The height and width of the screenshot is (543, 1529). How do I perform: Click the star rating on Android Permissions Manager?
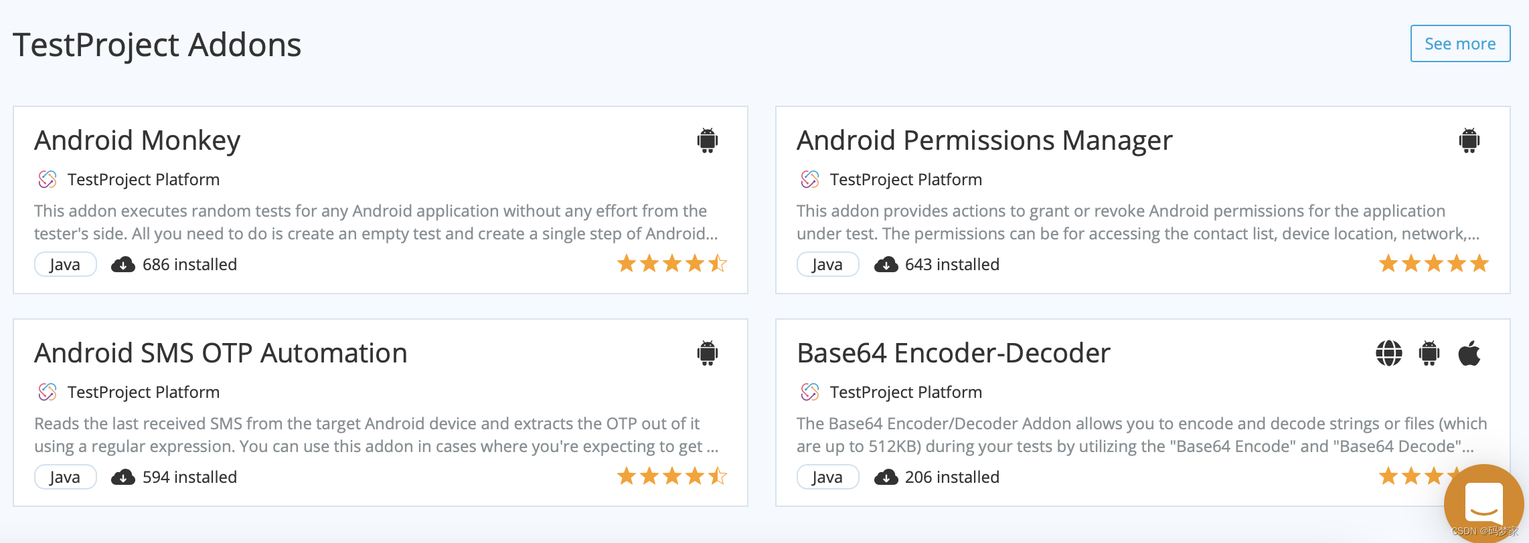pyautogui.click(x=1433, y=263)
